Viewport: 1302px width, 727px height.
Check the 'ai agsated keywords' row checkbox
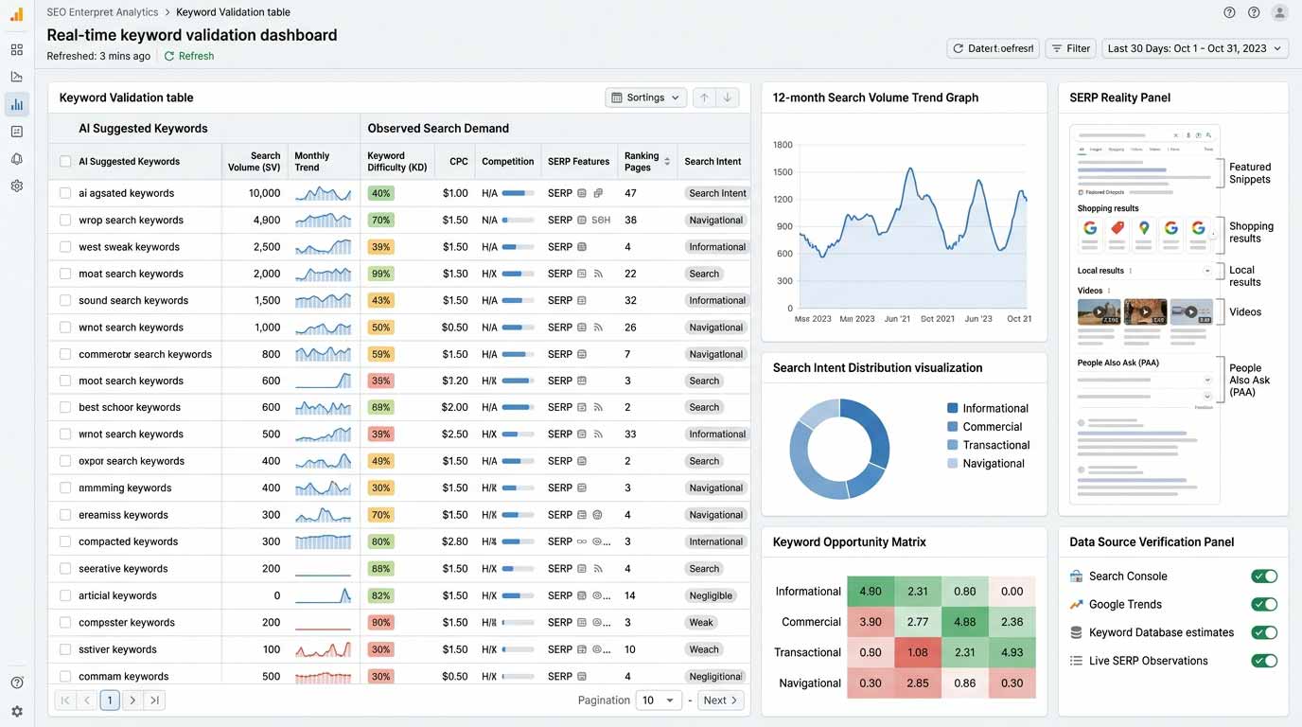coord(65,193)
